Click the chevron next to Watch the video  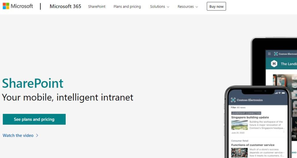[37, 135]
